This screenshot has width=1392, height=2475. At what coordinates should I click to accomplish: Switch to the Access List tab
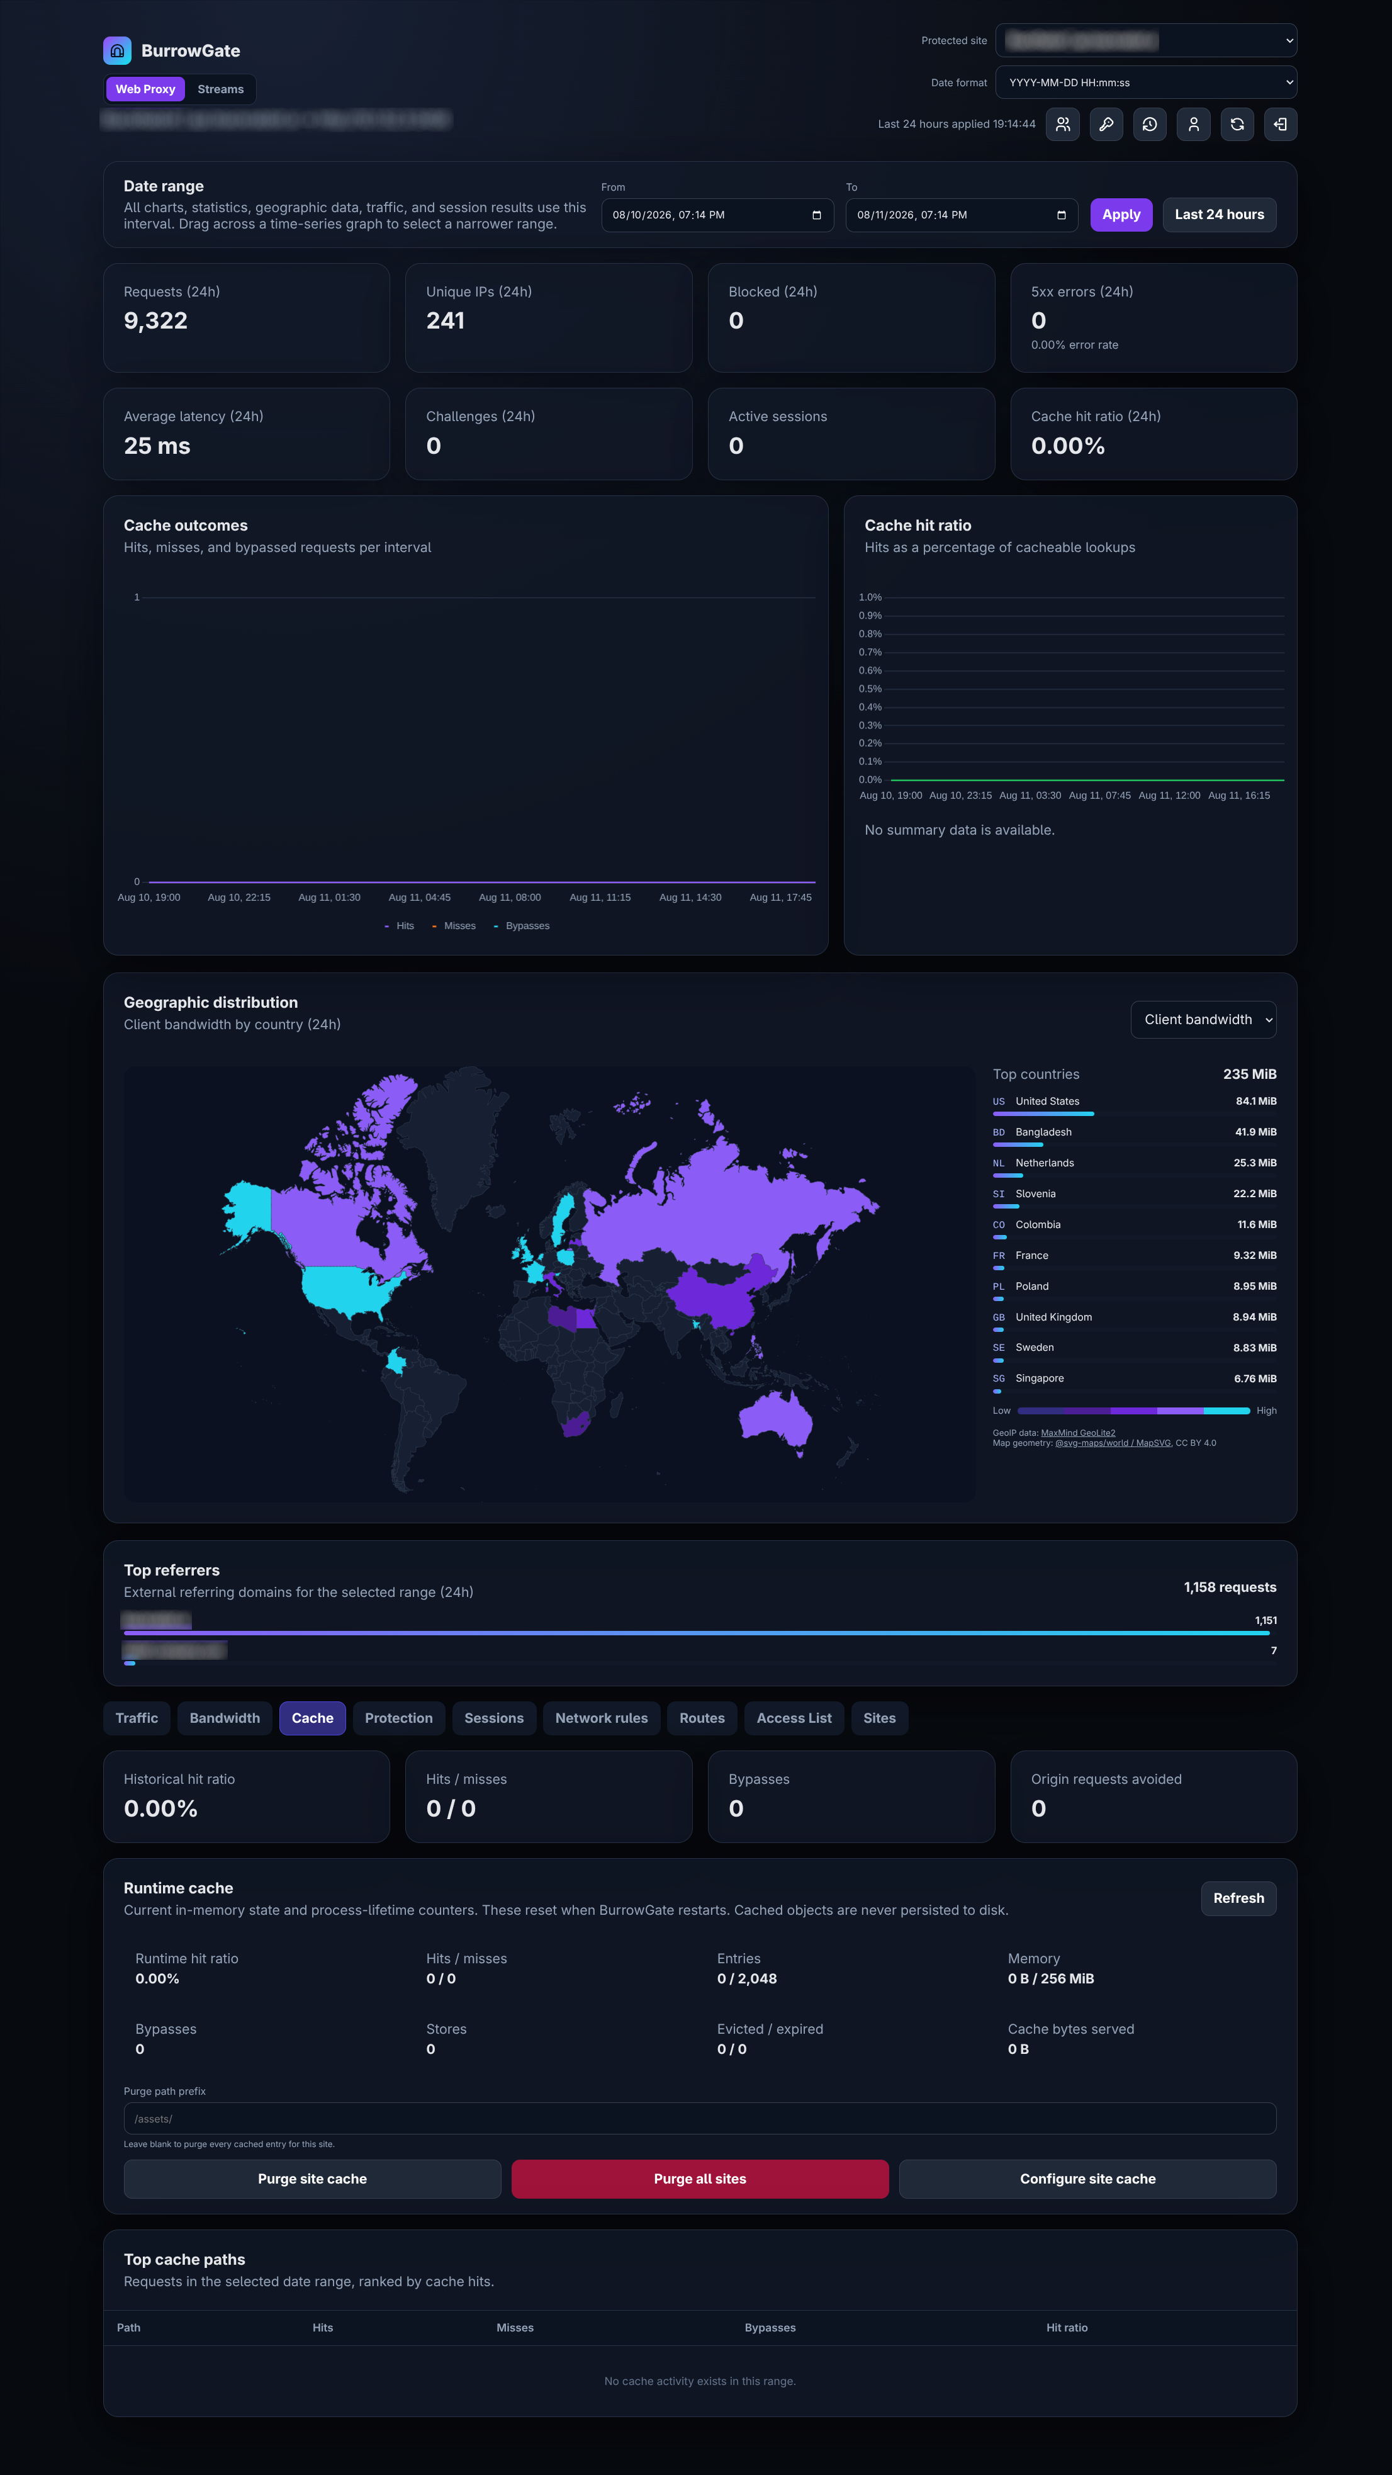[794, 1718]
